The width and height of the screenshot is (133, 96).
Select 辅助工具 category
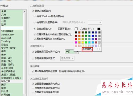pos(6,81)
